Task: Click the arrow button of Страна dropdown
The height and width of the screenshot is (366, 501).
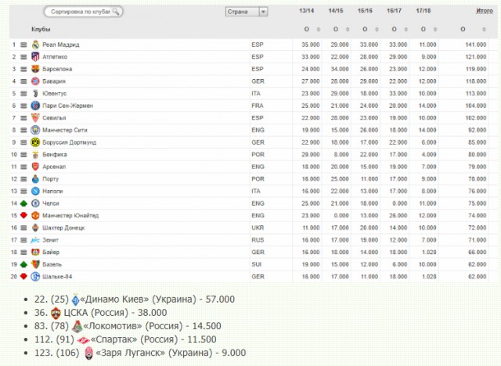Action: point(263,12)
